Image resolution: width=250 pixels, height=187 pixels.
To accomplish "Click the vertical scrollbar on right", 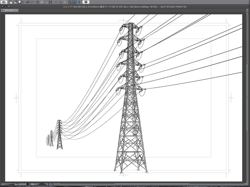I will click(247, 98).
